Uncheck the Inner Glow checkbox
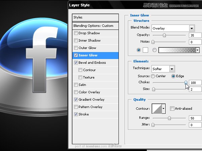 (x=76, y=55)
